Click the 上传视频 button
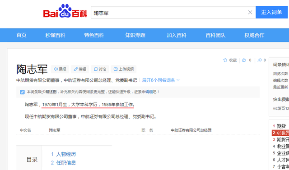This screenshot has width=289, height=170. 124,69
